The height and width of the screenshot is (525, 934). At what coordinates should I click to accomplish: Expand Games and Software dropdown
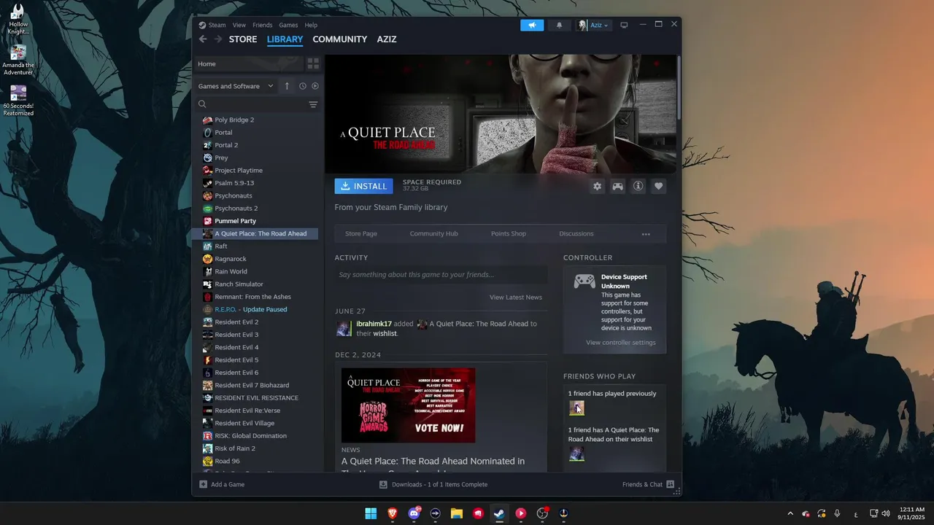pyautogui.click(x=236, y=86)
